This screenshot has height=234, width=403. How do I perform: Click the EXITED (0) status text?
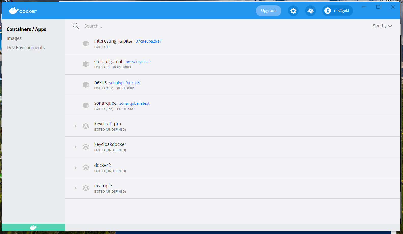pos(102,67)
